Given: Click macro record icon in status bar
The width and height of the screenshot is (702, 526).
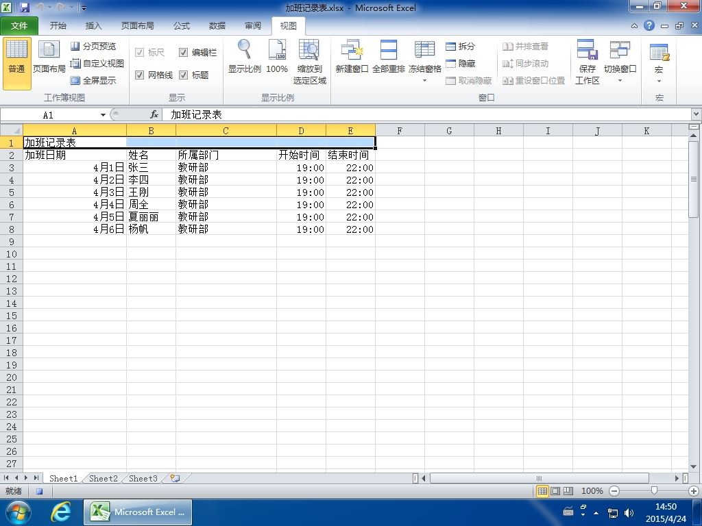Looking at the screenshot, I should [x=39, y=491].
